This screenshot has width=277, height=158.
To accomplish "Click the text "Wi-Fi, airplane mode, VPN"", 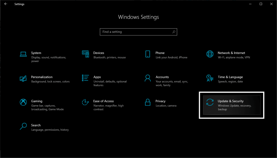I will click(234, 57).
